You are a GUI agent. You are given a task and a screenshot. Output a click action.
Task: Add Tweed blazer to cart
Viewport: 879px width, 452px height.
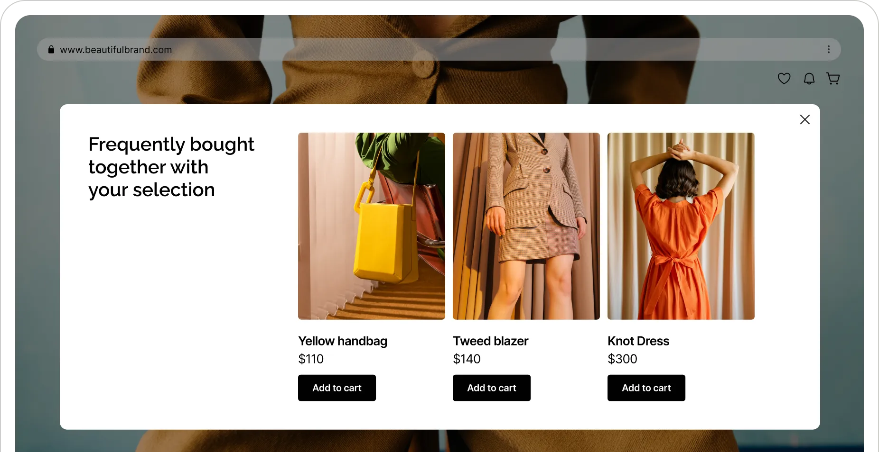click(x=492, y=388)
